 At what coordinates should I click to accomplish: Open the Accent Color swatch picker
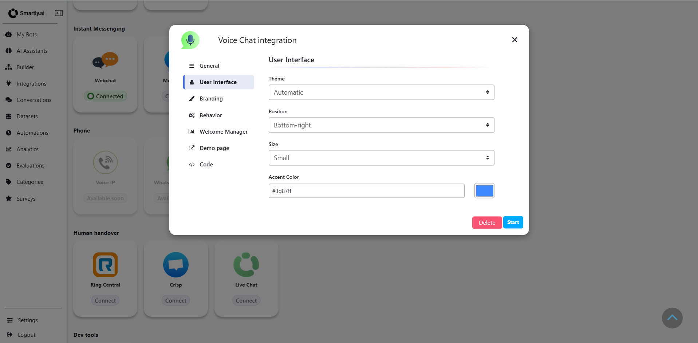[x=484, y=190]
